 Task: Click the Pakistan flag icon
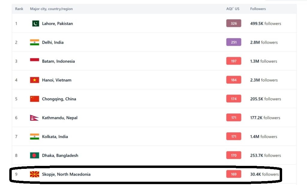(x=35, y=23)
